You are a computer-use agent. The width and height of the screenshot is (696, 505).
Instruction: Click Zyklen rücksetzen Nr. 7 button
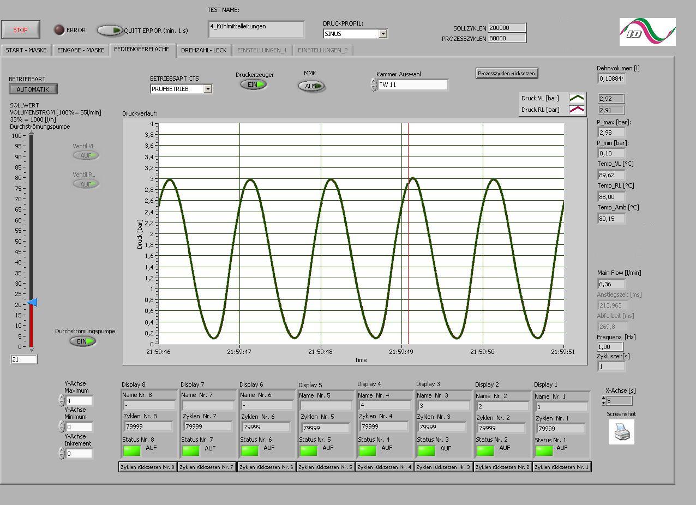pyautogui.click(x=207, y=467)
